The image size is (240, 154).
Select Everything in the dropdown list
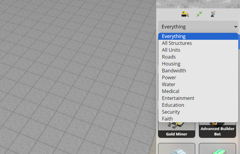click(198, 36)
